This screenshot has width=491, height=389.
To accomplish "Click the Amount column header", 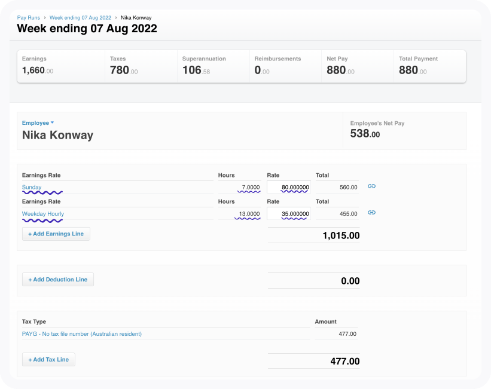I will click(x=326, y=321).
